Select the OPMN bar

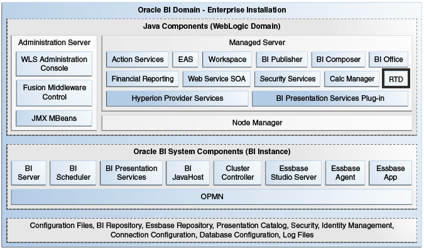pos(212,197)
